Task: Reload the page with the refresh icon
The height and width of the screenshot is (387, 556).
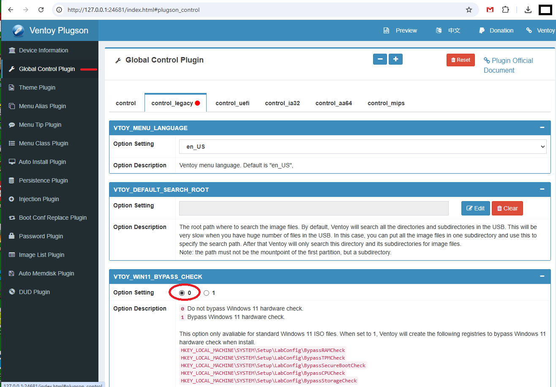Action: pyautogui.click(x=41, y=10)
